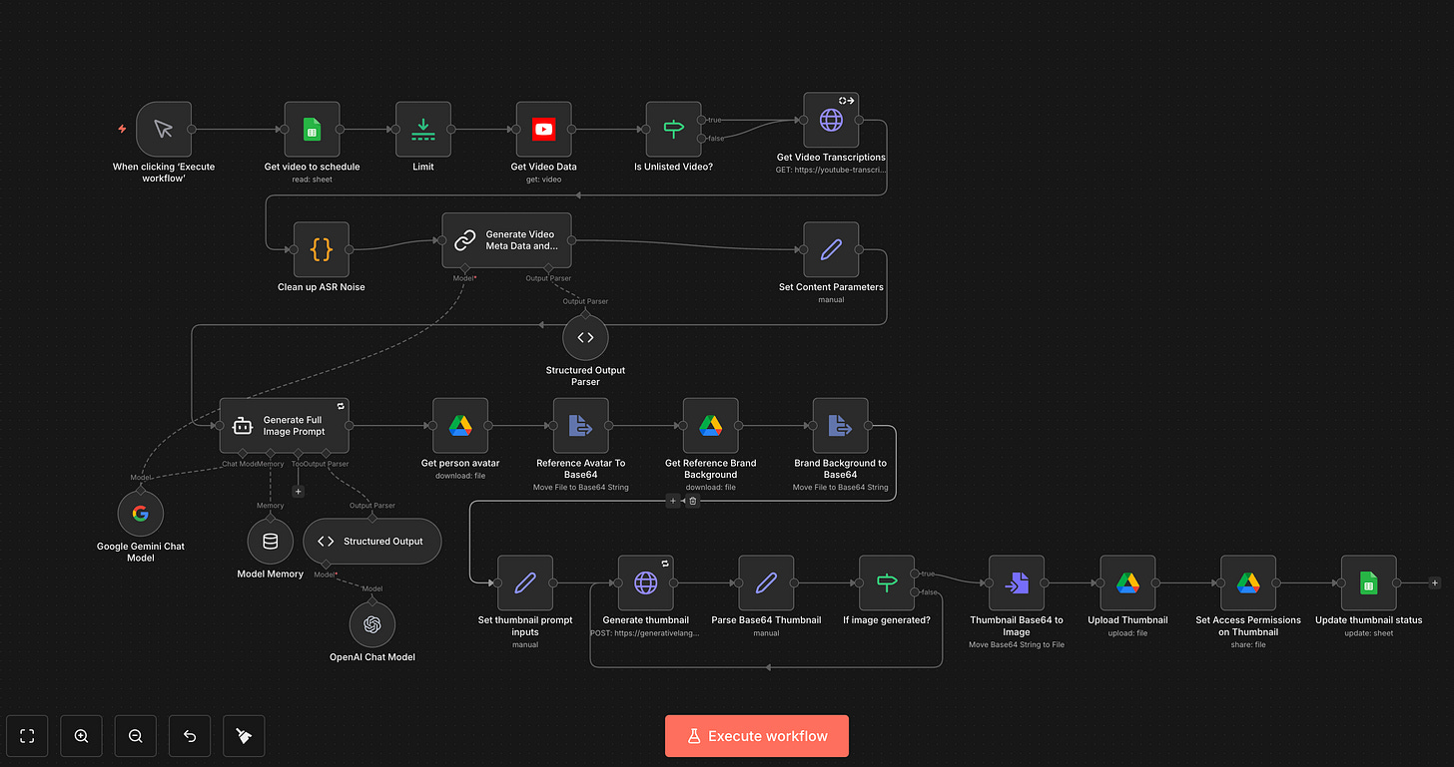Click the 'When clicking Execute workflow' trigger node
This screenshot has height=767, width=1454.
[164, 129]
